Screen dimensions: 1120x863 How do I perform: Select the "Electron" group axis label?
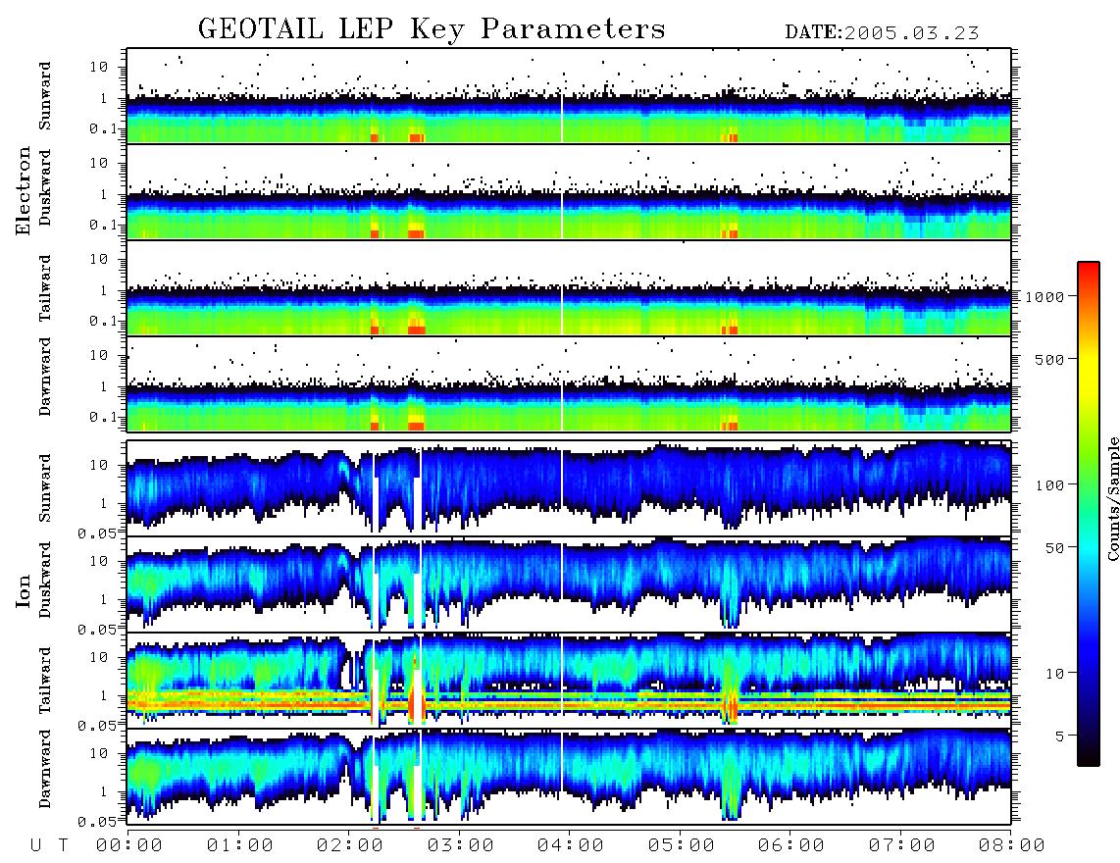point(24,191)
